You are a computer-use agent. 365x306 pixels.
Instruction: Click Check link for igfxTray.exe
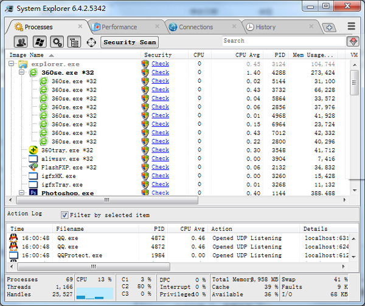coord(160,184)
